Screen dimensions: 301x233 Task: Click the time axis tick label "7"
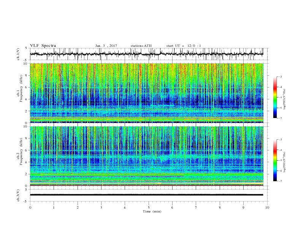[x=196, y=207]
